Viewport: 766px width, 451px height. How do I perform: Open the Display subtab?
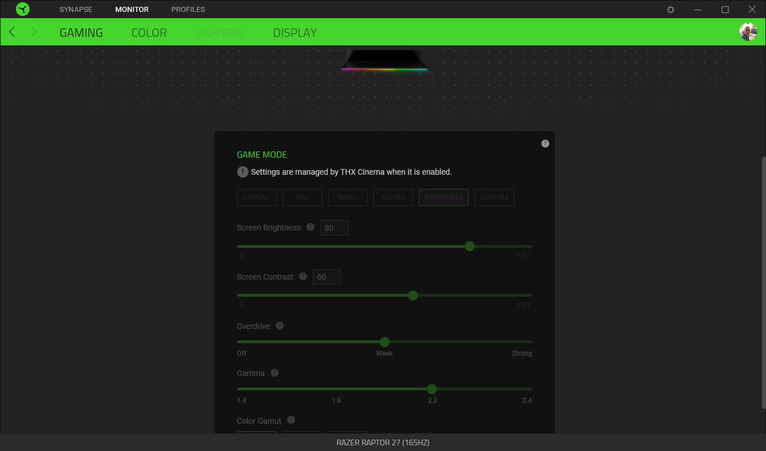295,32
